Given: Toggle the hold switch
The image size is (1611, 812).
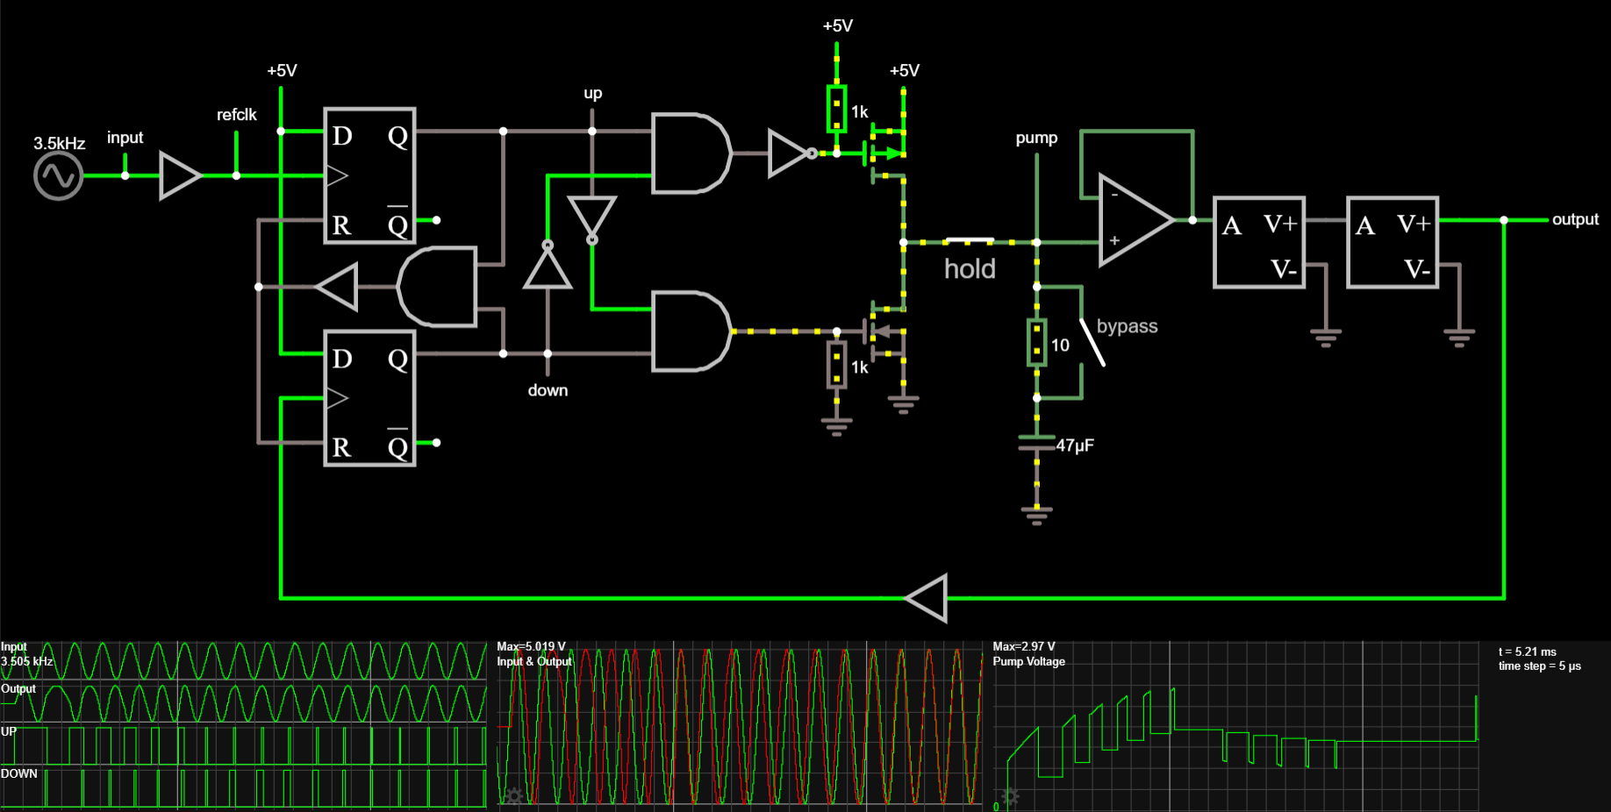Looking at the screenshot, I should coord(970,241).
